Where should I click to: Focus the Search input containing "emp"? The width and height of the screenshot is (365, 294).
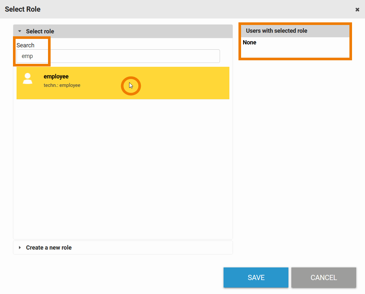coord(118,56)
